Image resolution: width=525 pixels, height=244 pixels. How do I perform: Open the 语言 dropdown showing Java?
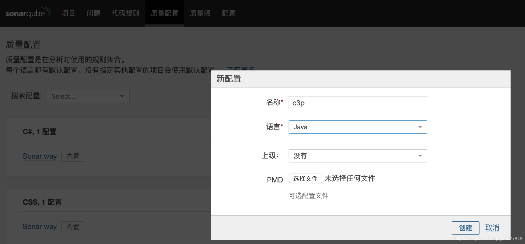tap(358, 127)
